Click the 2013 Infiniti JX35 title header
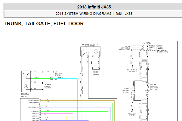The height and width of the screenshot is (121, 182). (91, 7)
